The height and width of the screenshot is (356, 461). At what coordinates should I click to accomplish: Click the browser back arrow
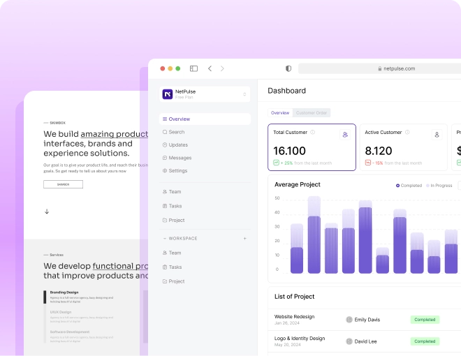[210, 68]
